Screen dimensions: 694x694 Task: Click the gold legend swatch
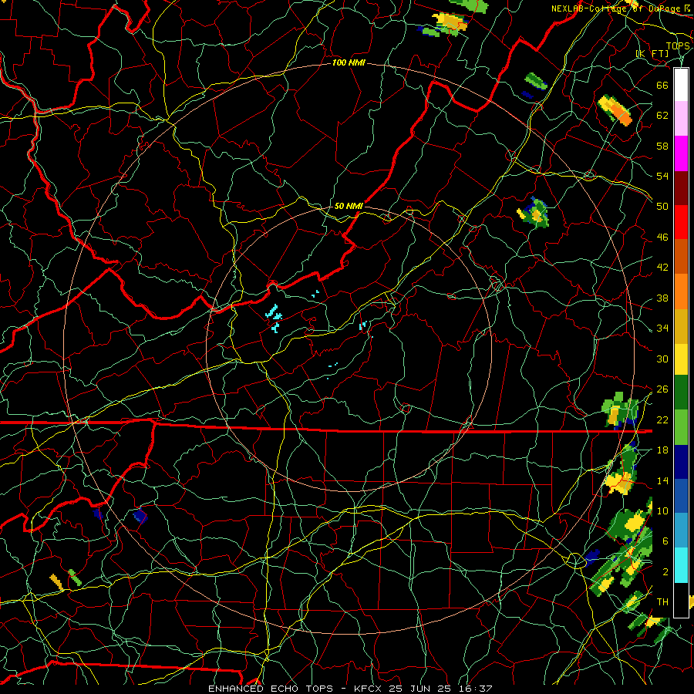tap(681, 326)
